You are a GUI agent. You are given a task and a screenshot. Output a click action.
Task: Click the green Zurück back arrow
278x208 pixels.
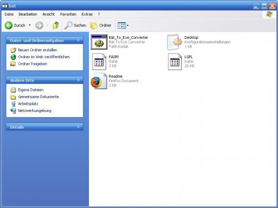tap(8, 26)
